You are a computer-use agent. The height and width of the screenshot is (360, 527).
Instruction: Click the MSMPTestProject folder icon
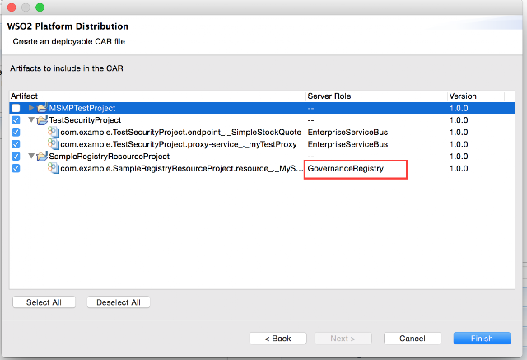[42, 108]
